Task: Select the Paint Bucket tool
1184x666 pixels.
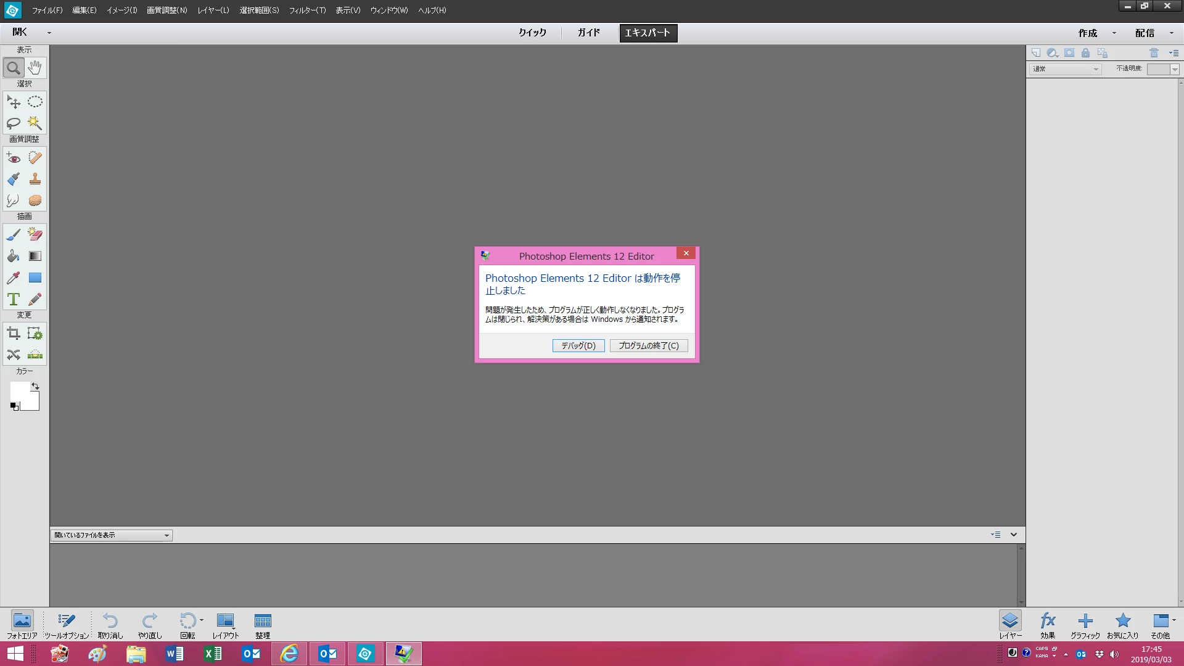Action: point(14,256)
